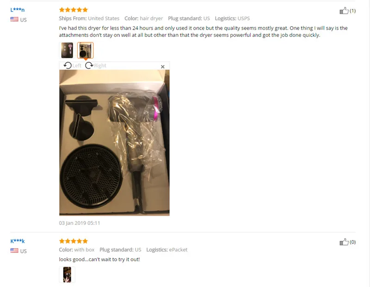The height and width of the screenshot is (287, 370).
Task: Click the 03 Jan 2019 review timestamp
Action: point(80,223)
